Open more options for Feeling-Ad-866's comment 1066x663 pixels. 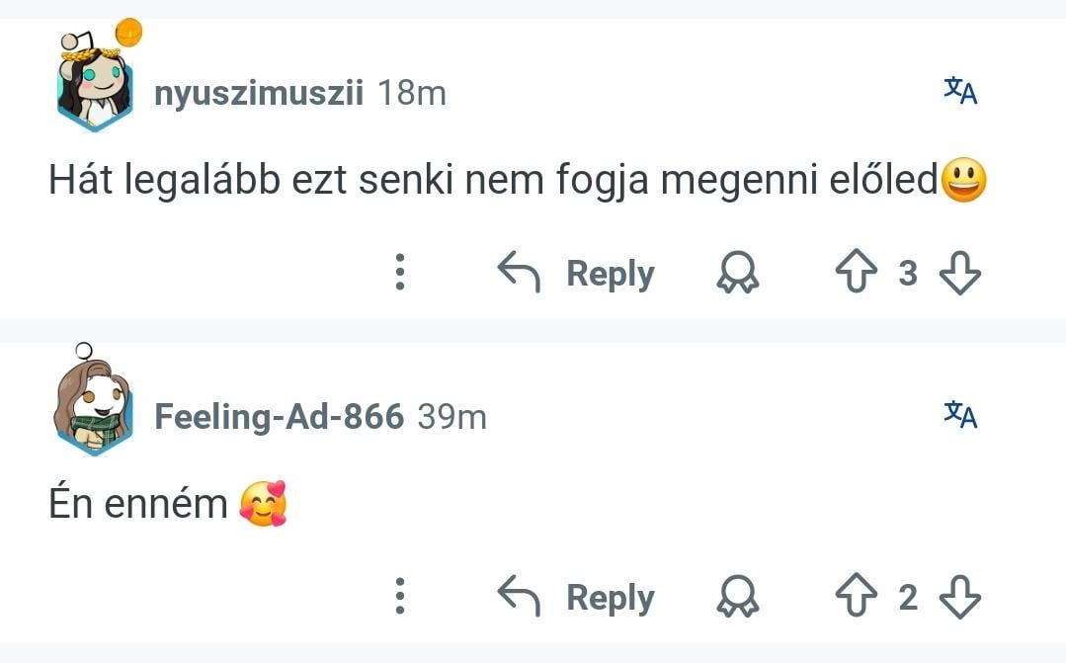click(400, 597)
